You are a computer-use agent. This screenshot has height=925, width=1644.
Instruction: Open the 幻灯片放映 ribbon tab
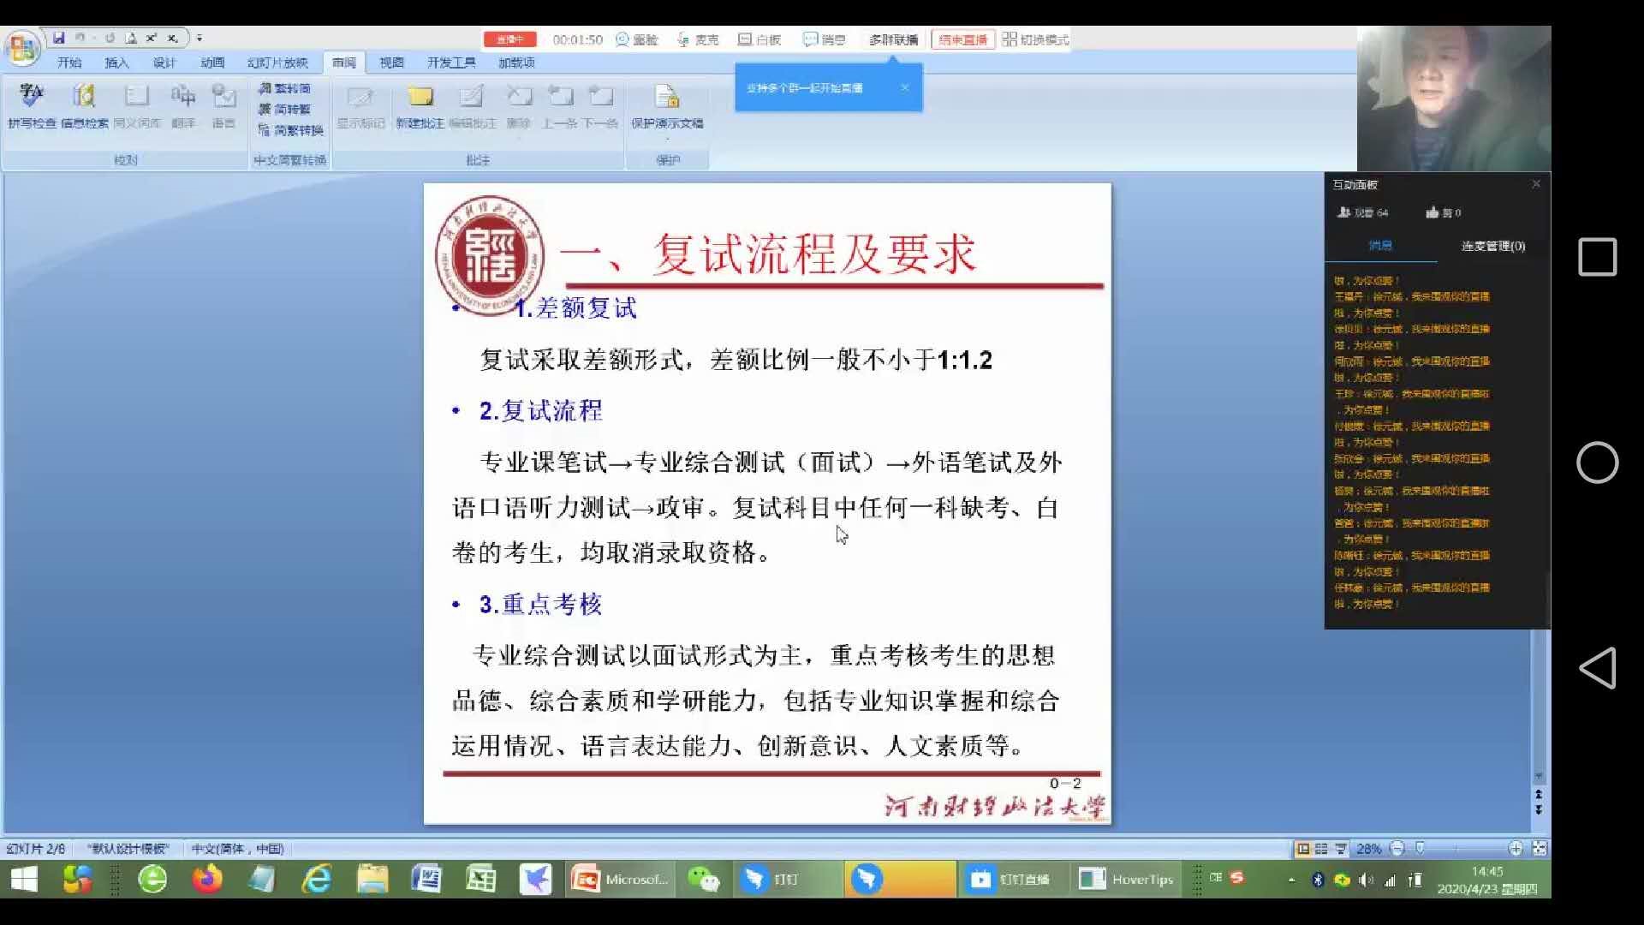click(x=277, y=63)
